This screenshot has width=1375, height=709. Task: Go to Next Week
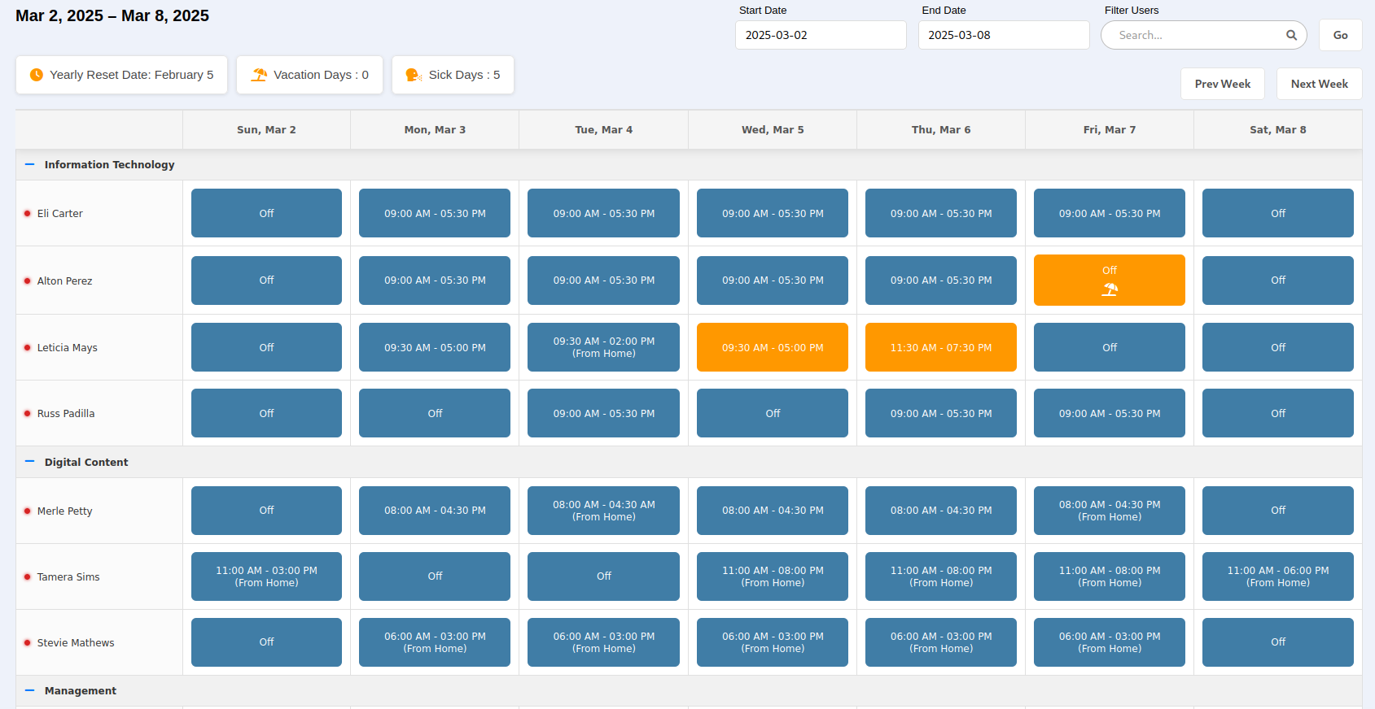pyautogui.click(x=1319, y=84)
